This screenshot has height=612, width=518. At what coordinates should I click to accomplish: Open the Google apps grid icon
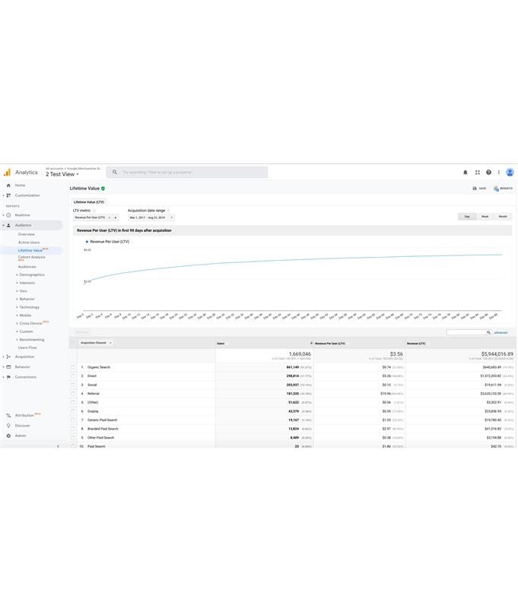pos(478,173)
